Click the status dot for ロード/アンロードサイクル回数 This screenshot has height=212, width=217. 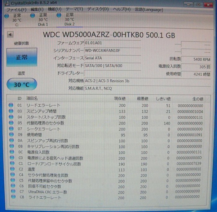(x=12, y=163)
